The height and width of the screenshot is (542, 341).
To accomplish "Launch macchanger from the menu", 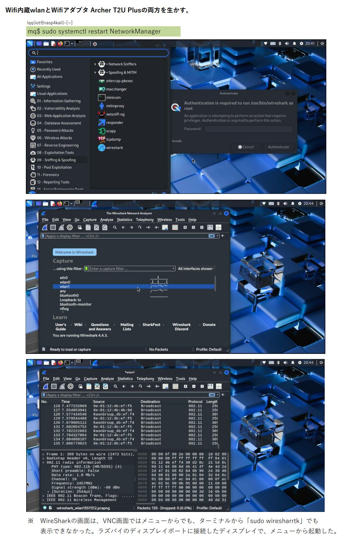I will pos(112,89).
